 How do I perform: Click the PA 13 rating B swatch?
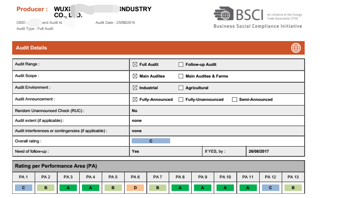pos(293,188)
